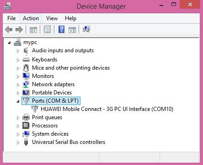Open the Action menu
Screen dimensions: 203x165
[31, 18]
